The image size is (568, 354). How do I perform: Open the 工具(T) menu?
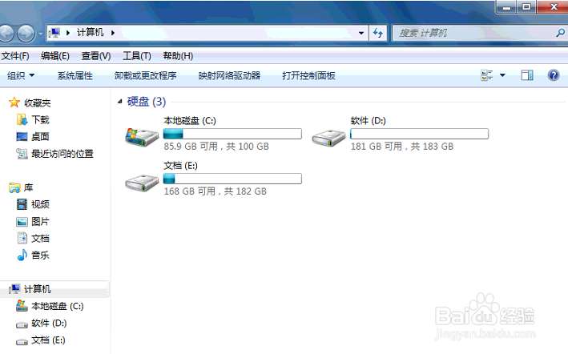point(136,56)
